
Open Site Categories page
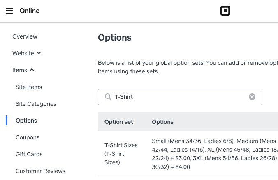pyautogui.click(x=36, y=104)
